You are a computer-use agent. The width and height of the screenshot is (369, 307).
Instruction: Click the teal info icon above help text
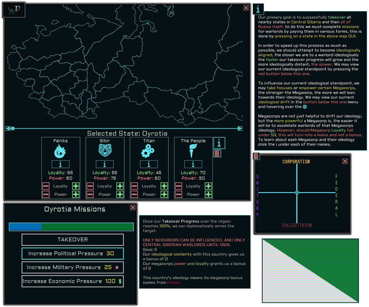pyautogui.click(x=258, y=9)
